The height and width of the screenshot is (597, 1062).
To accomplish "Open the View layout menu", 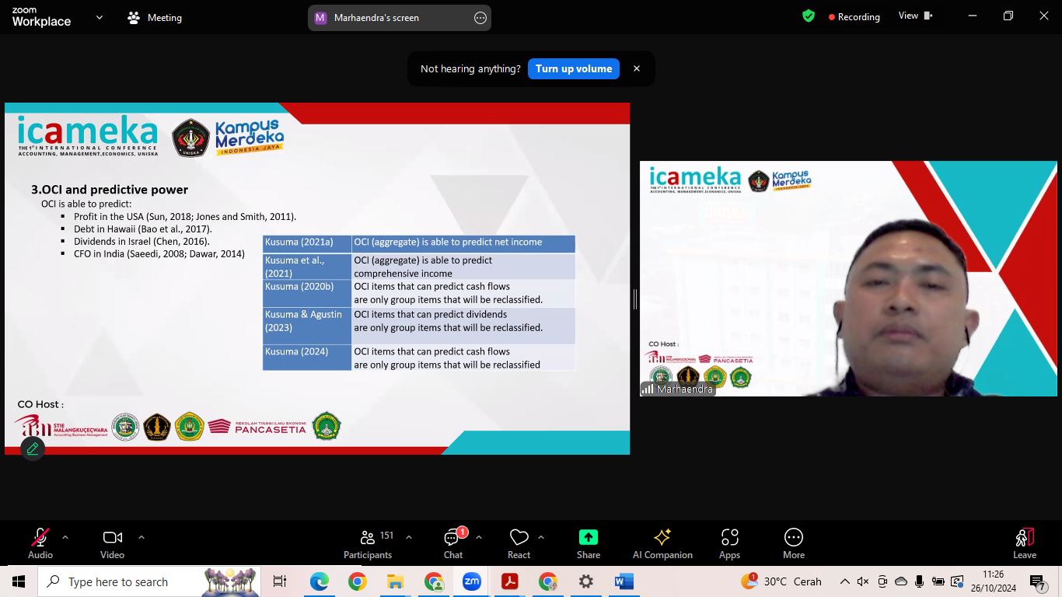I will pos(915,16).
